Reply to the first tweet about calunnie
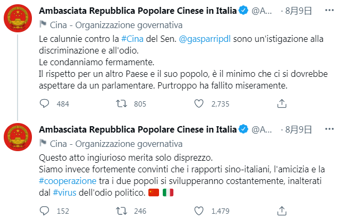The width and height of the screenshot is (342, 219). point(44,104)
